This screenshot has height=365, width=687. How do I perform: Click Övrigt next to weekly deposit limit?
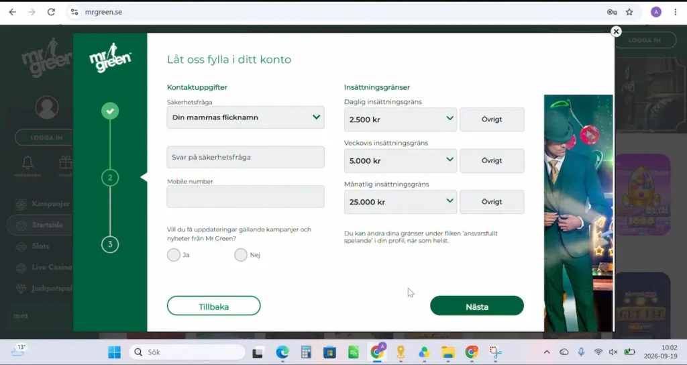492,160
